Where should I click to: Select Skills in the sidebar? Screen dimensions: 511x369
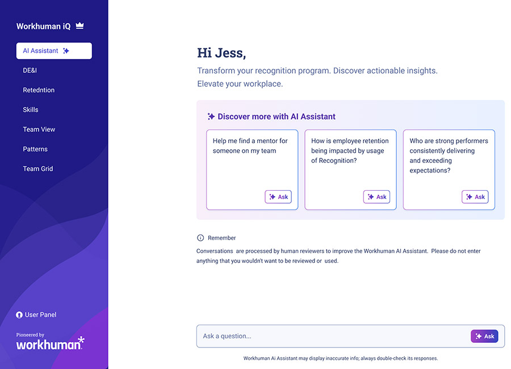coord(31,110)
